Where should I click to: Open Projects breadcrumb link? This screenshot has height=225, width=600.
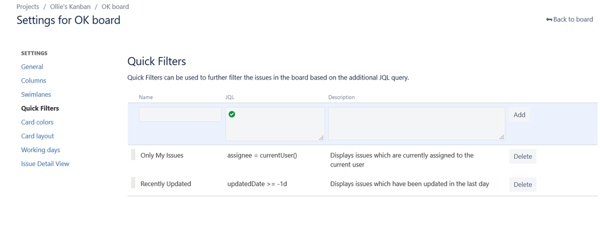(28, 7)
